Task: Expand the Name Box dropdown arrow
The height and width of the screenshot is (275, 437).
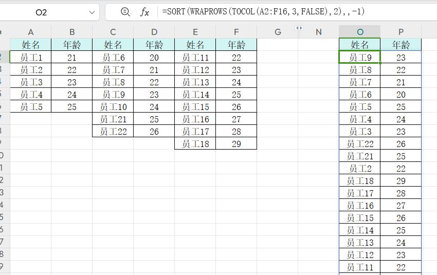Action: click(92, 12)
